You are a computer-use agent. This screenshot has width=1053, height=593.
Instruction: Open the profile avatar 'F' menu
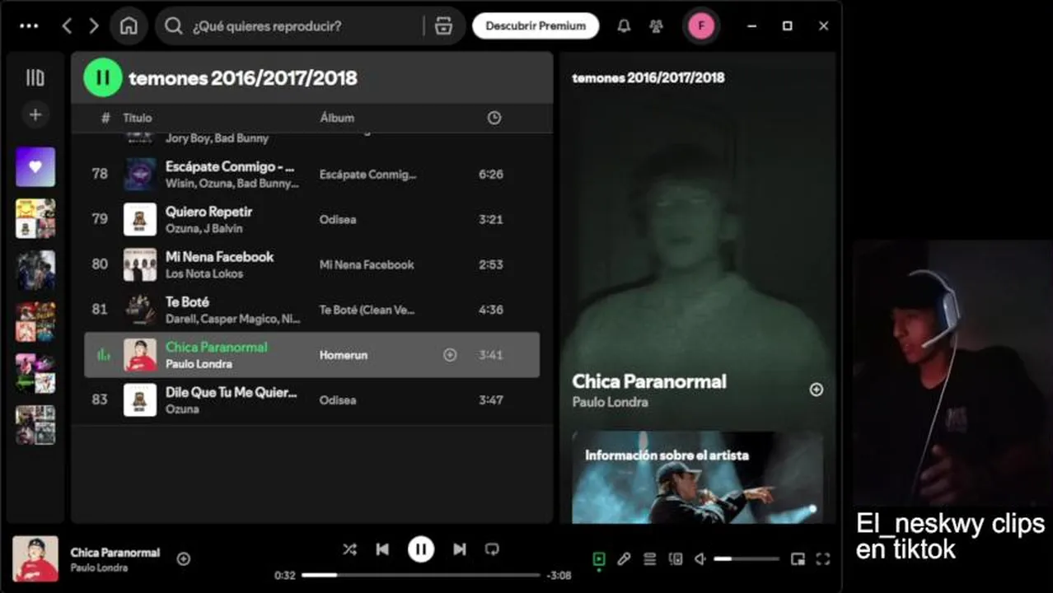701,26
